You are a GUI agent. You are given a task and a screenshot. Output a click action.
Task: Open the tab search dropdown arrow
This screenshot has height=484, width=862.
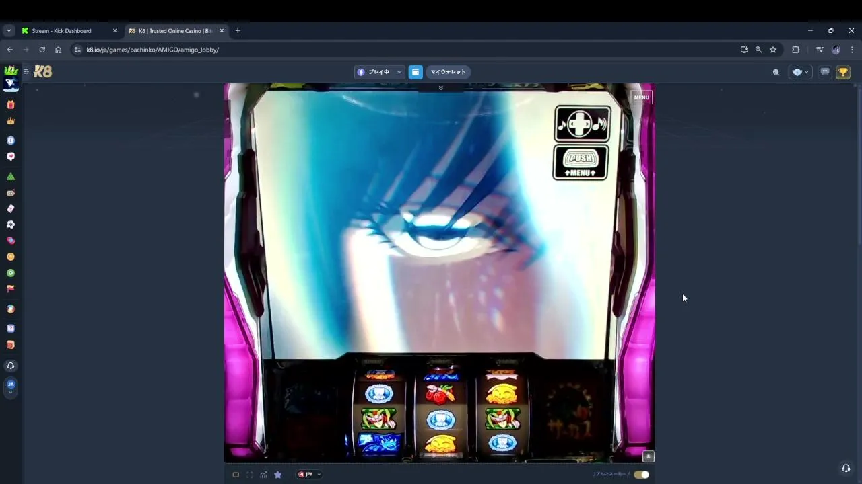pos(9,31)
